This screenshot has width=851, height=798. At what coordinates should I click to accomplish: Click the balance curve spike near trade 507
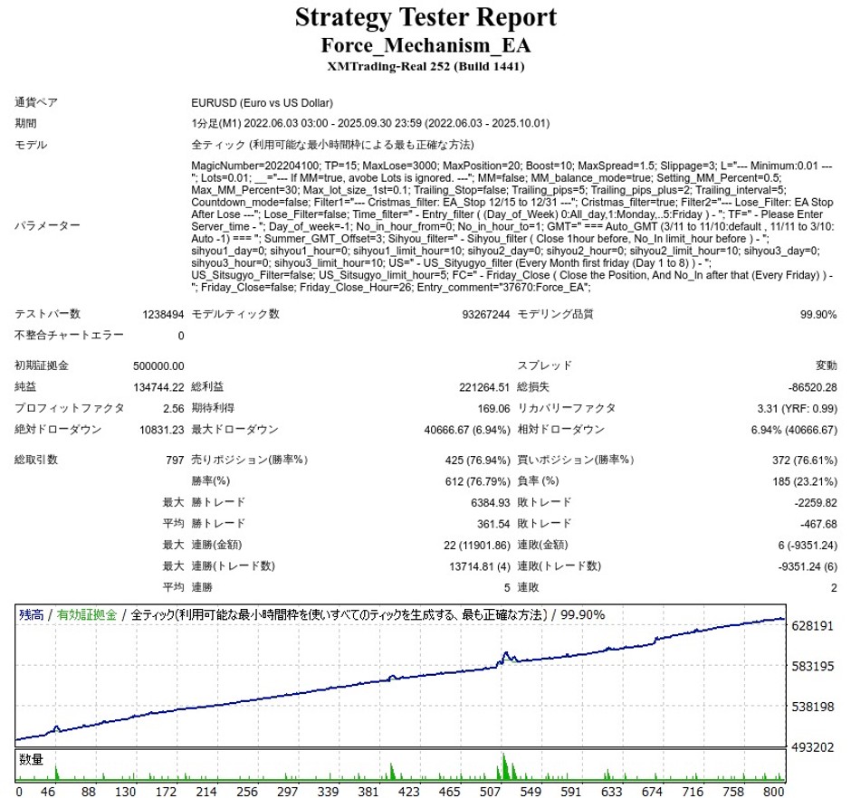point(506,655)
